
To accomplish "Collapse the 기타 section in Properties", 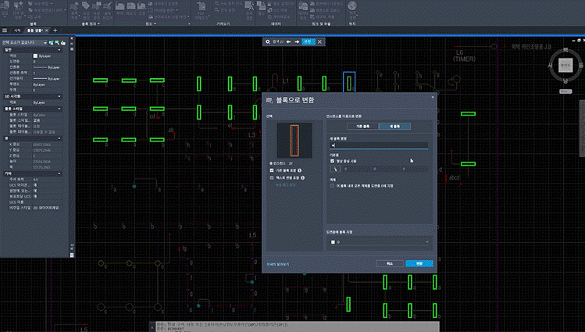I will [x=59, y=173].
